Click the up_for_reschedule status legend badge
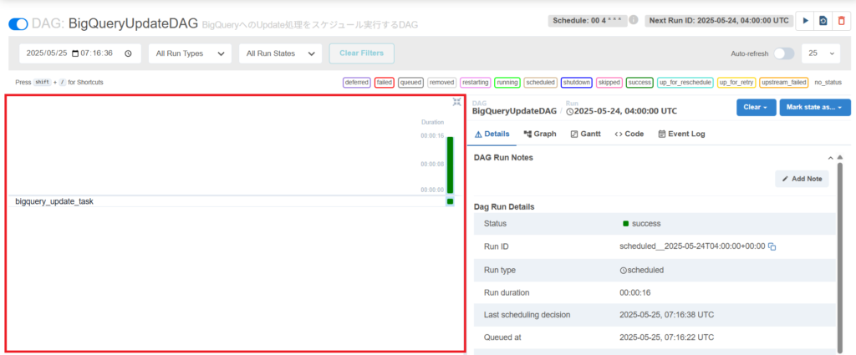This screenshot has height=355, width=856. click(685, 83)
